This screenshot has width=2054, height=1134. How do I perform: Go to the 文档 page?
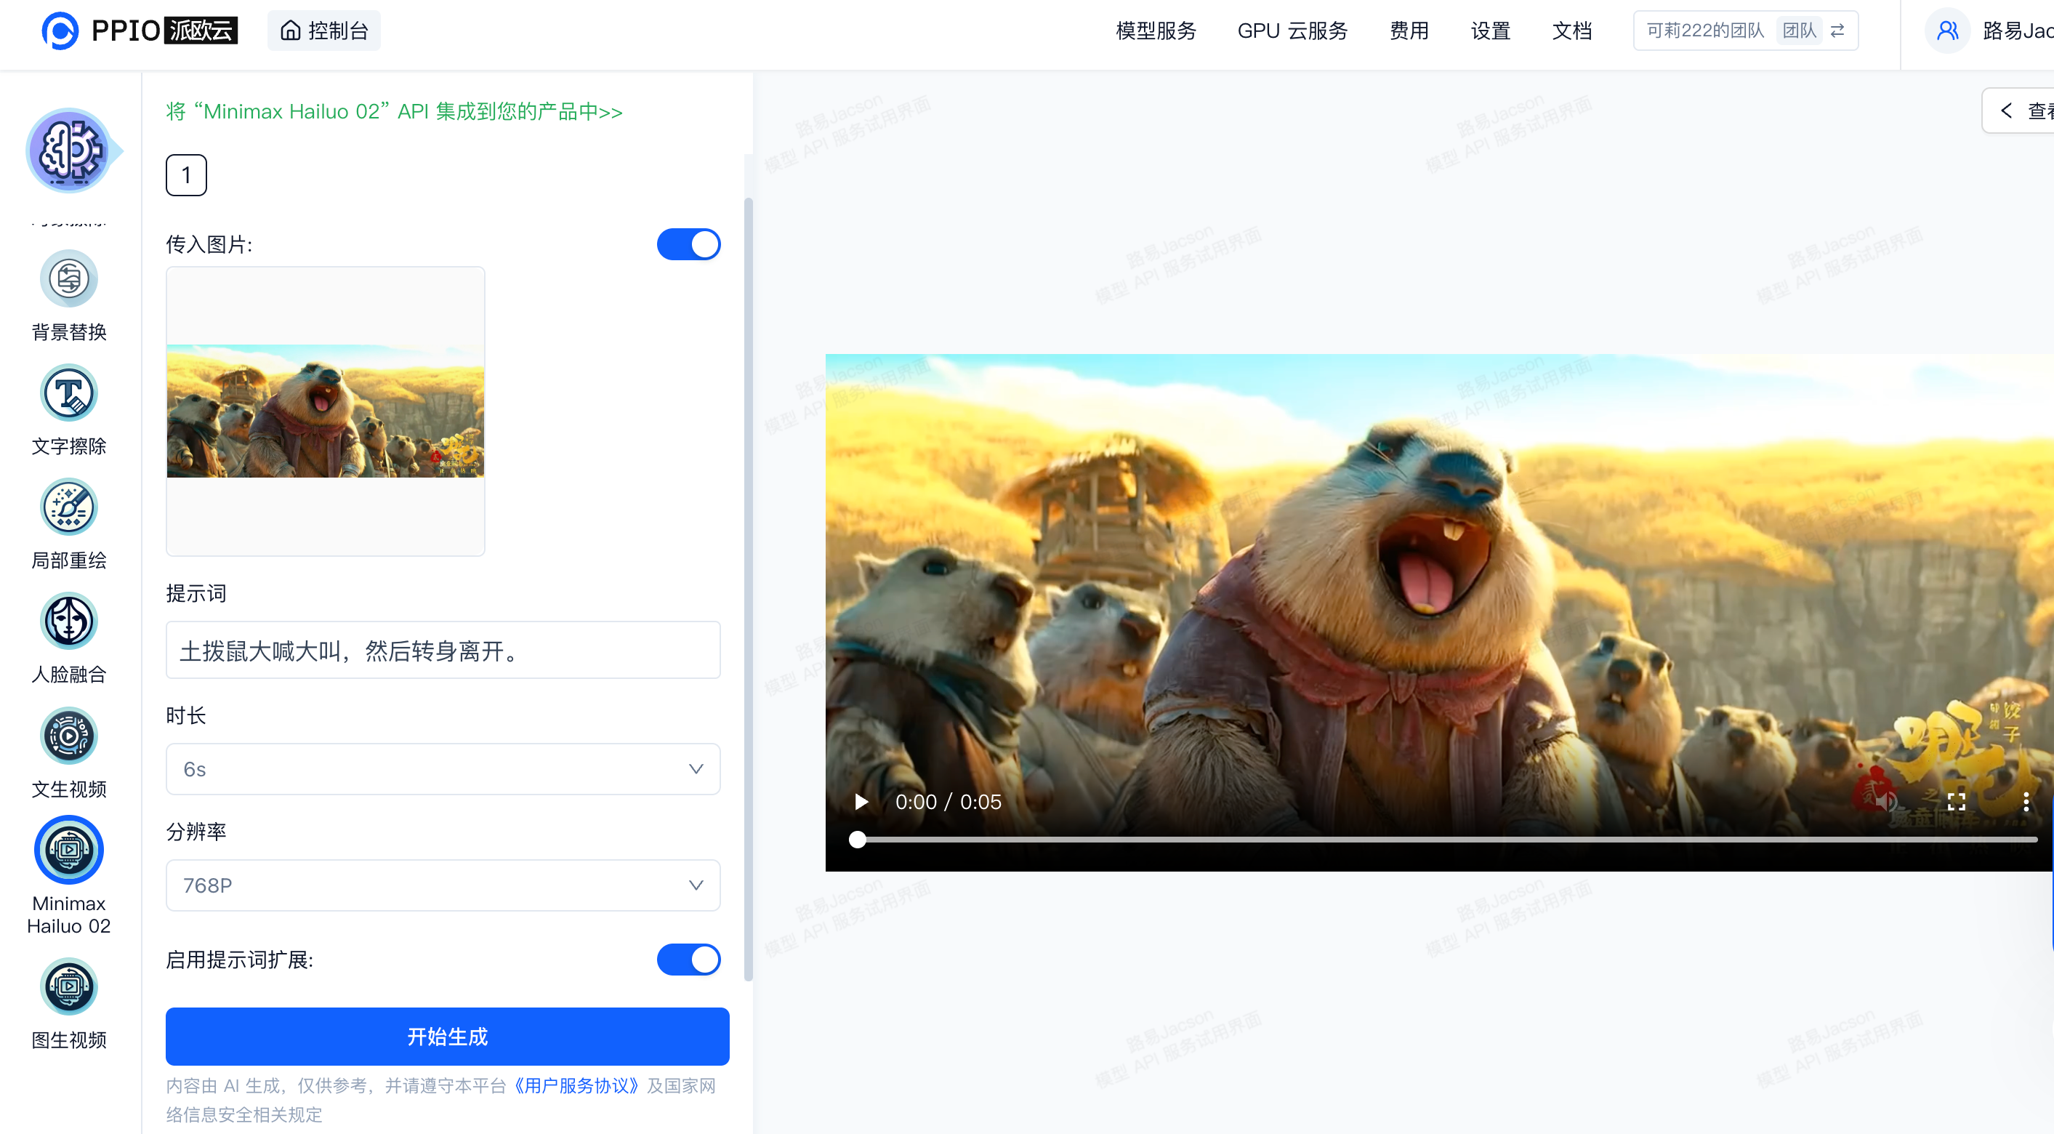click(1571, 31)
